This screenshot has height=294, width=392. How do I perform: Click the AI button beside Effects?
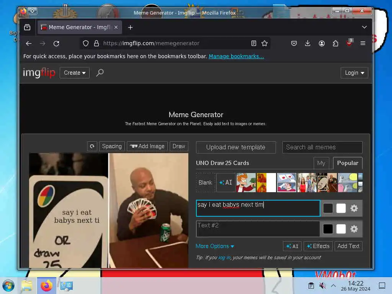coord(292,246)
